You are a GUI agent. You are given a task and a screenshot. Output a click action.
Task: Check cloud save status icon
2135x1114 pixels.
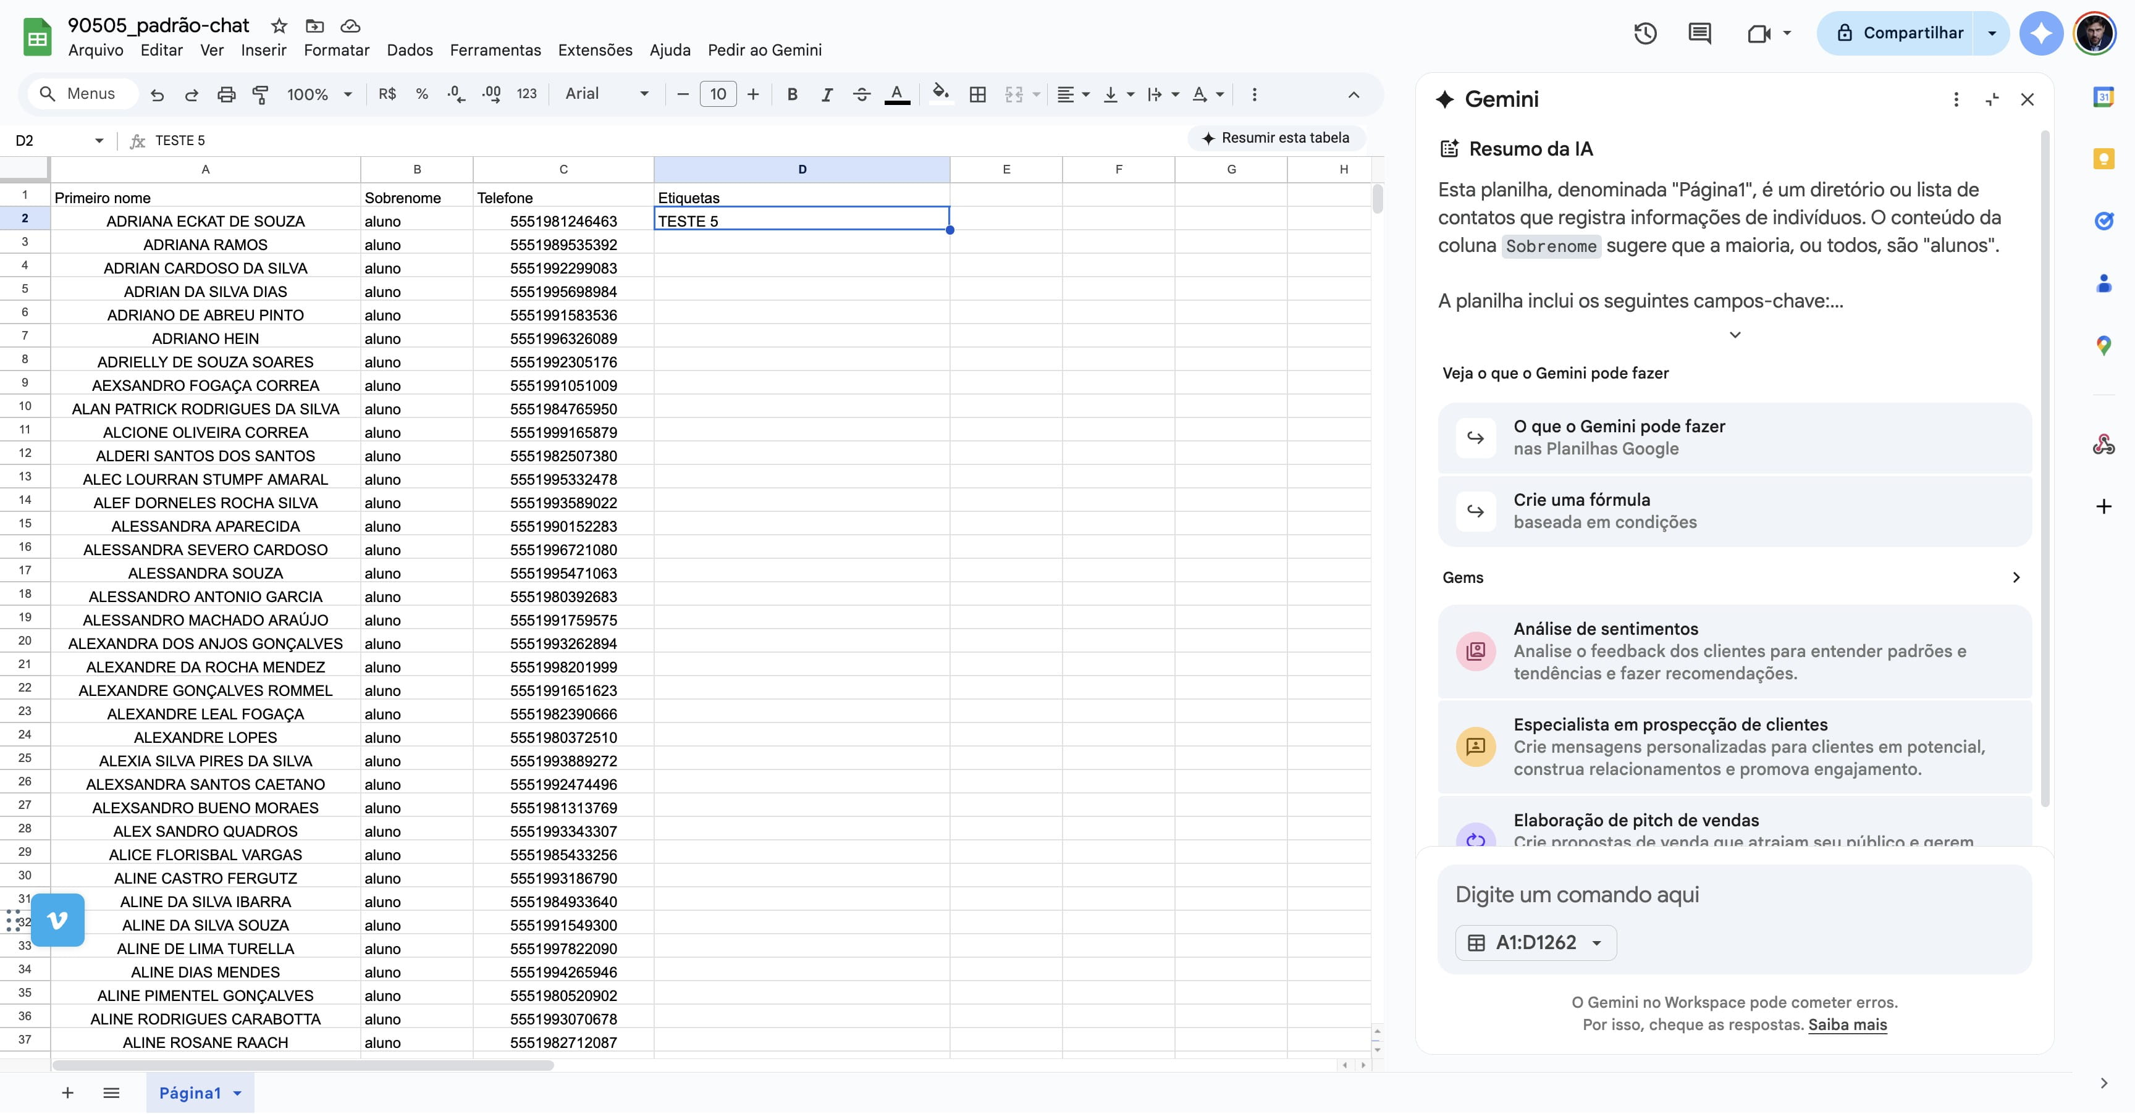(x=351, y=26)
